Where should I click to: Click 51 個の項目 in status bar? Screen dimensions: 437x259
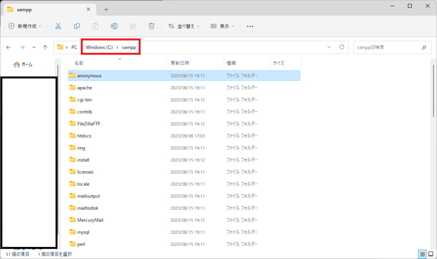(x=17, y=254)
